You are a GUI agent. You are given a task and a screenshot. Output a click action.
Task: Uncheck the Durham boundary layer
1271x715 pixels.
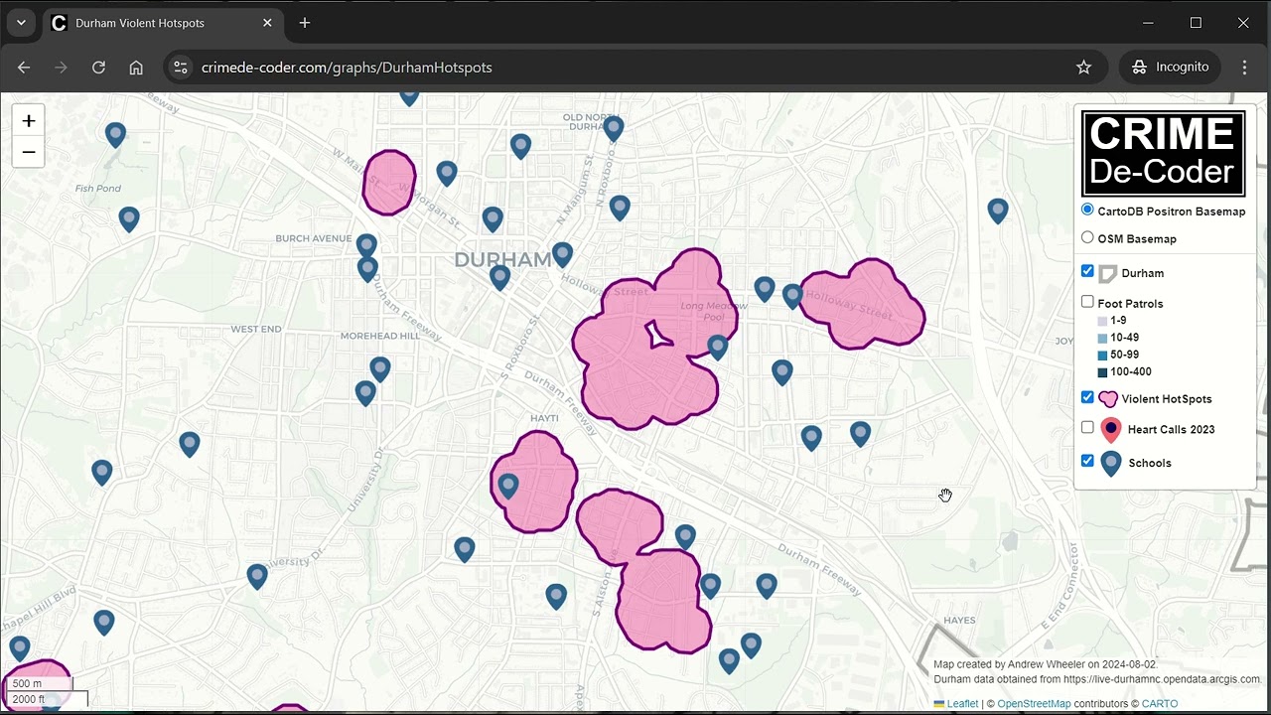point(1087,271)
